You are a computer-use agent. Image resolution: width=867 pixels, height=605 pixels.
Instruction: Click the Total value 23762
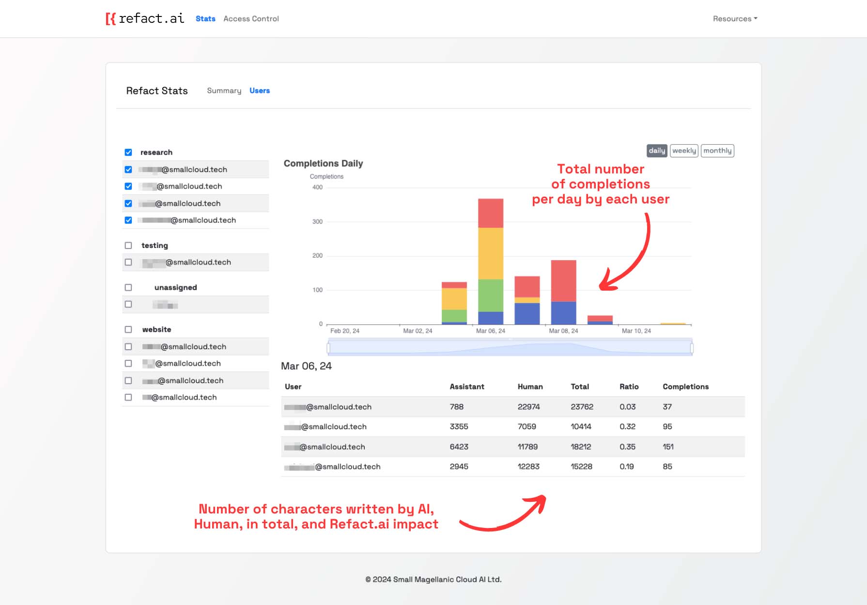[582, 407]
